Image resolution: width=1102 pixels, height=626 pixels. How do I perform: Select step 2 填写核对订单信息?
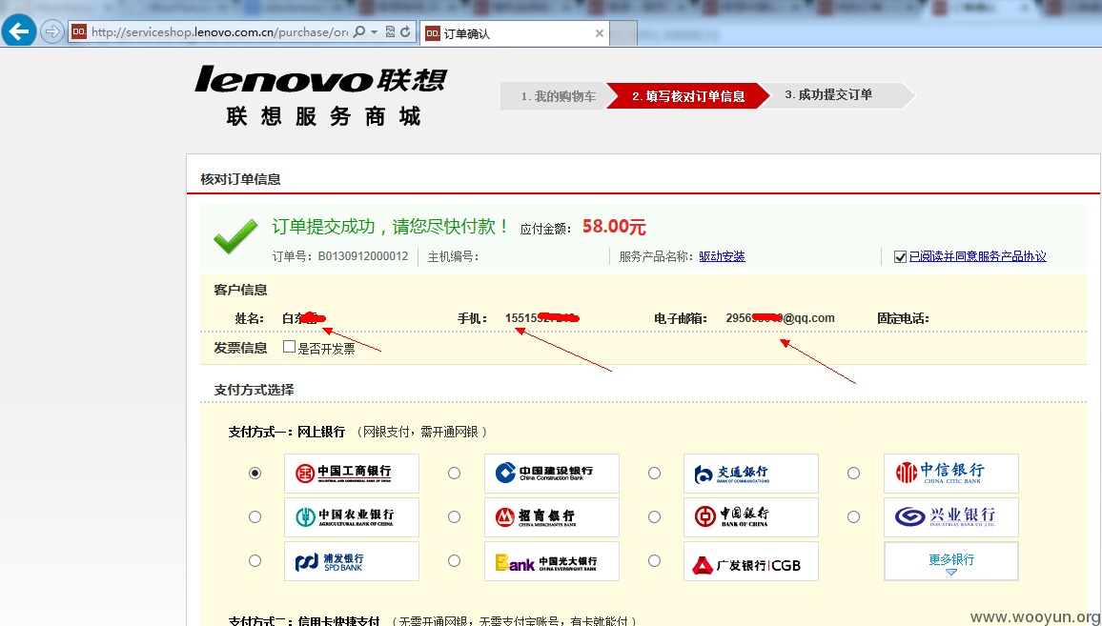tap(687, 96)
